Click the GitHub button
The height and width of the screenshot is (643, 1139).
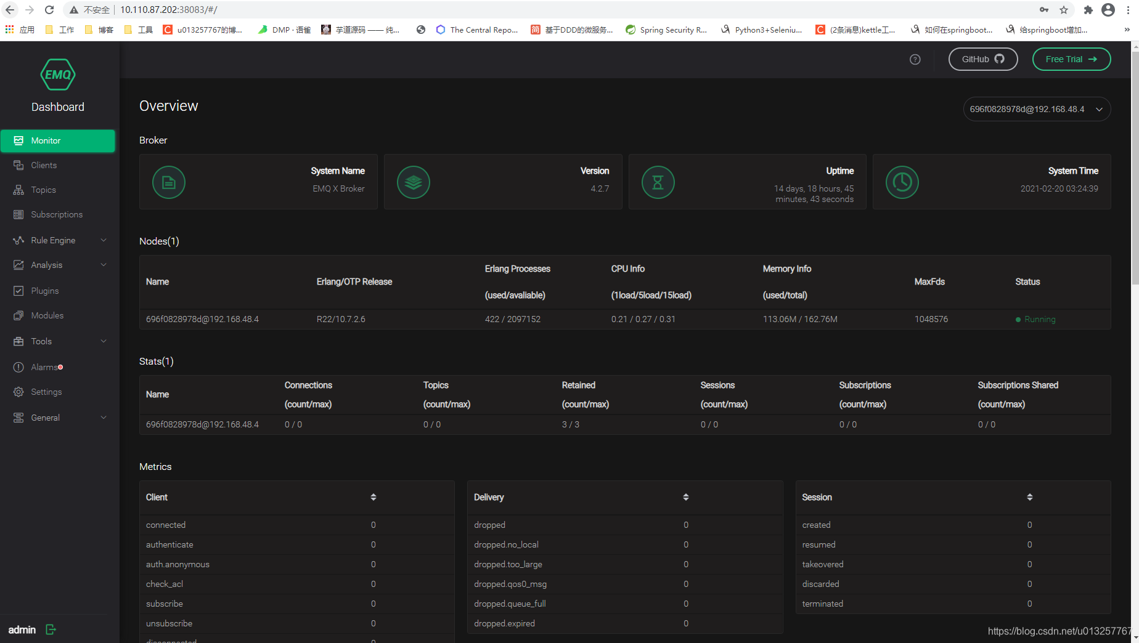click(983, 59)
